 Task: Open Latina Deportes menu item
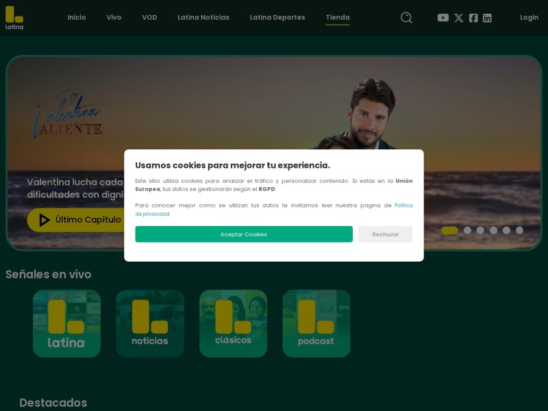[277, 17]
